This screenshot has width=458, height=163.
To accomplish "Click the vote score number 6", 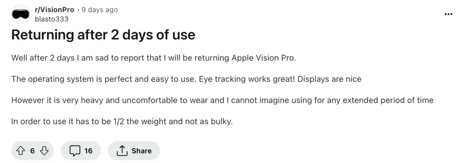I will click(x=33, y=151).
